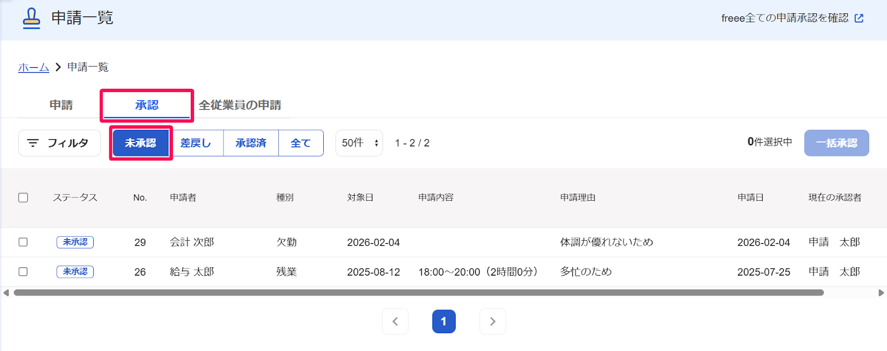
Task: Select the 承認済 status filter
Action: (251, 143)
